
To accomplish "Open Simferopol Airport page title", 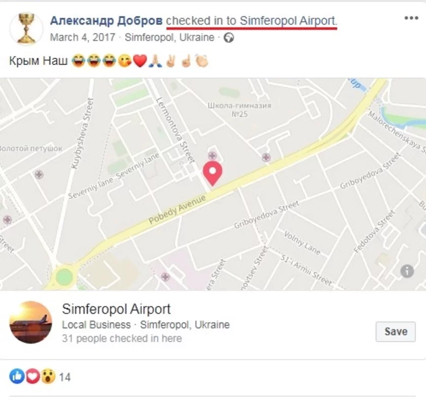I will click(116, 309).
